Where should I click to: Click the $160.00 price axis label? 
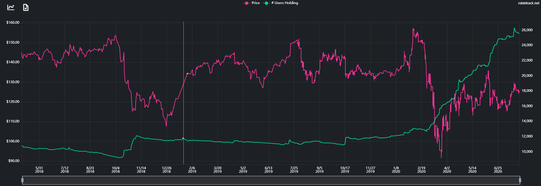[13, 23]
